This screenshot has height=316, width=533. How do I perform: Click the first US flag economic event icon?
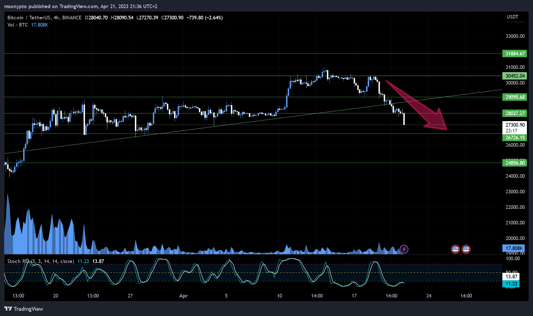click(x=455, y=249)
